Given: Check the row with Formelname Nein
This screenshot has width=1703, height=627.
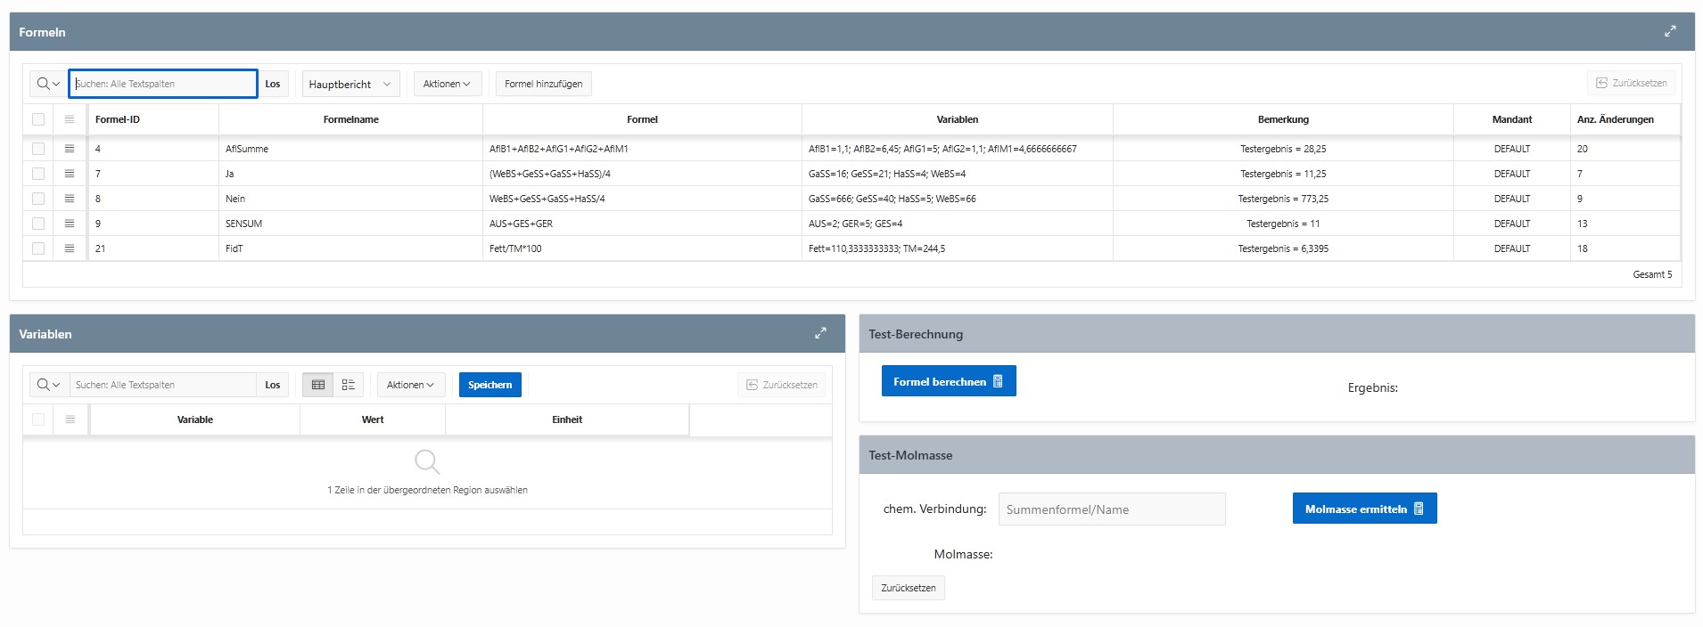Looking at the screenshot, I should (x=38, y=199).
